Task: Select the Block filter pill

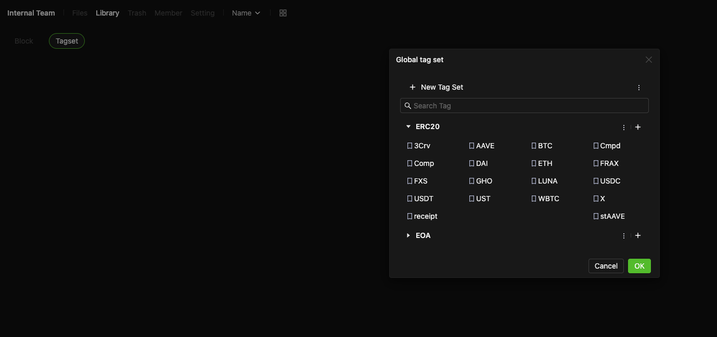Action: [x=24, y=41]
